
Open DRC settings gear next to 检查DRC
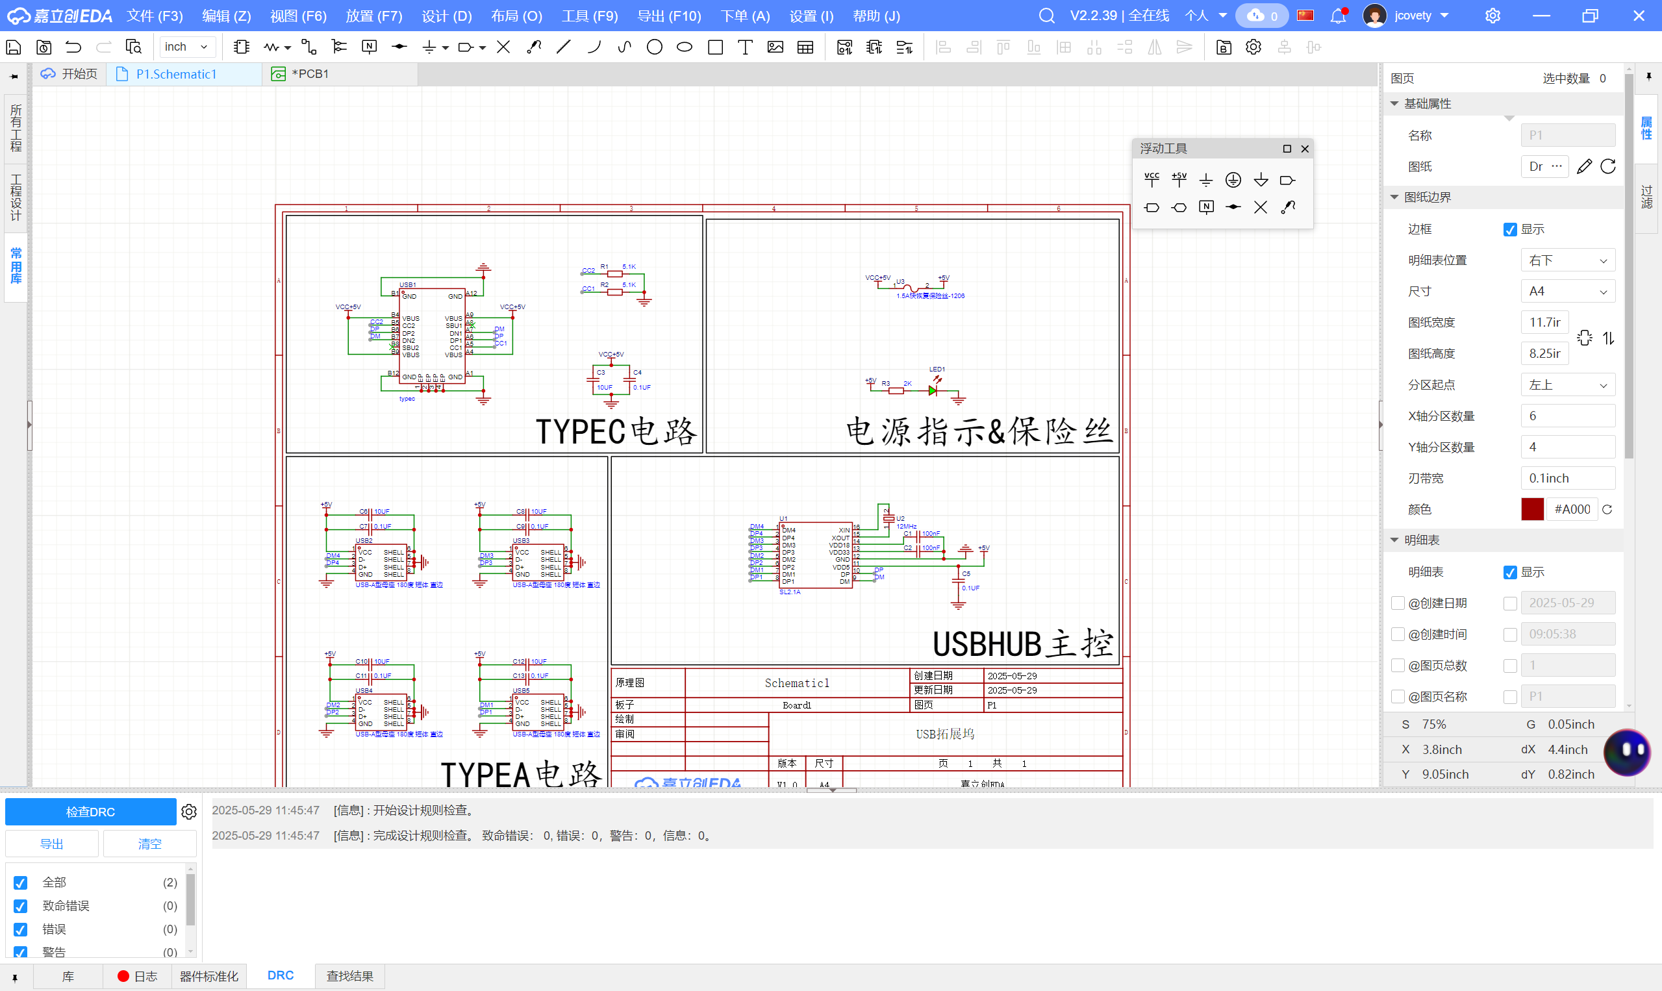pos(189,811)
